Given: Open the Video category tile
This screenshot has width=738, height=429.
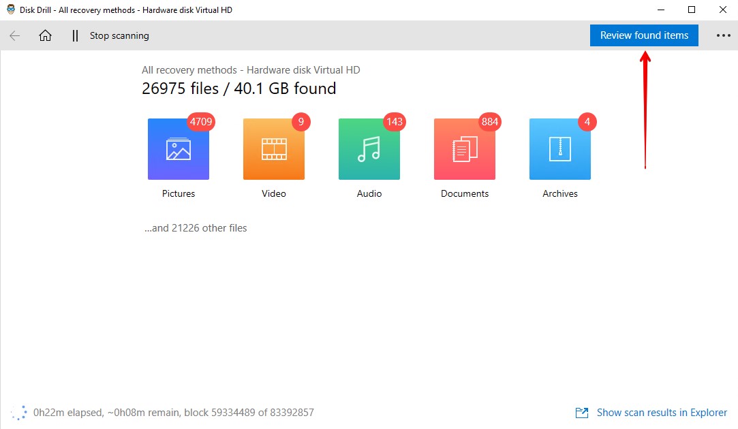Looking at the screenshot, I should coord(274,149).
